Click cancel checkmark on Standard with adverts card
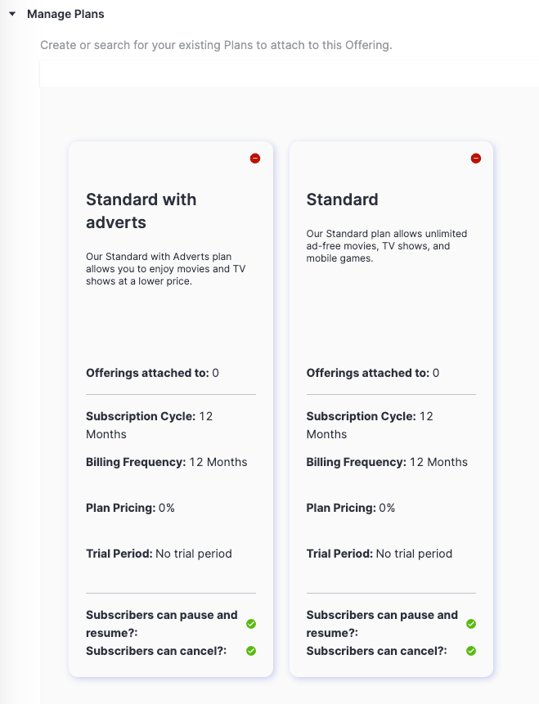Viewport: 539px width, 704px height. coord(251,651)
